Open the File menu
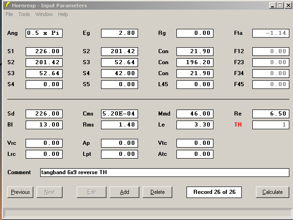293x220 pixels. (x=9, y=14)
